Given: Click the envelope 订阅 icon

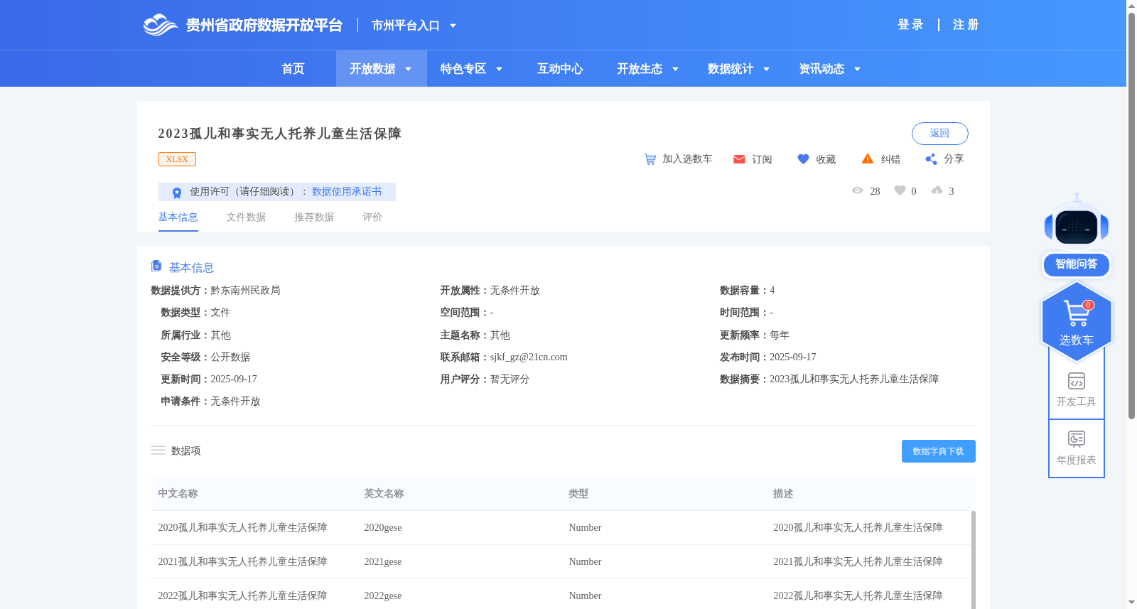Looking at the screenshot, I should click(x=739, y=159).
